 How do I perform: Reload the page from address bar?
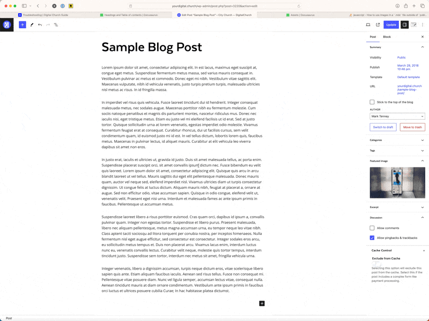[299, 6]
